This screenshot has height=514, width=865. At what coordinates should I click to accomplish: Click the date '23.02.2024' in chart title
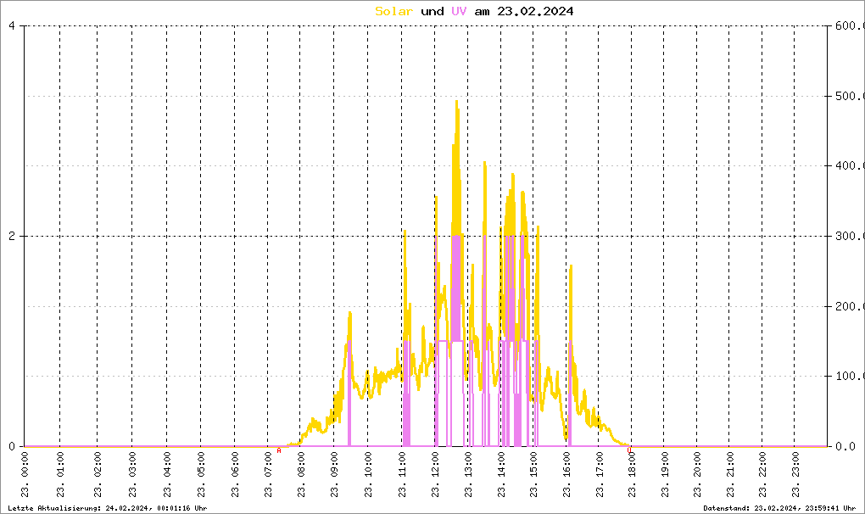pos(535,11)
